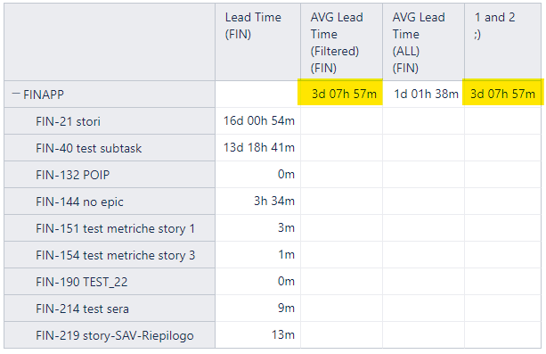This screenshot has width=546, height=354.
Task: Select FIN-151 test metriche story 1
Action: pyautogui.click(x=115, y=228)
